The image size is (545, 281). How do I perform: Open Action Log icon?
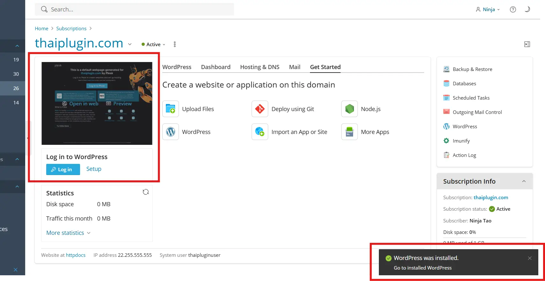click(446, 155)
